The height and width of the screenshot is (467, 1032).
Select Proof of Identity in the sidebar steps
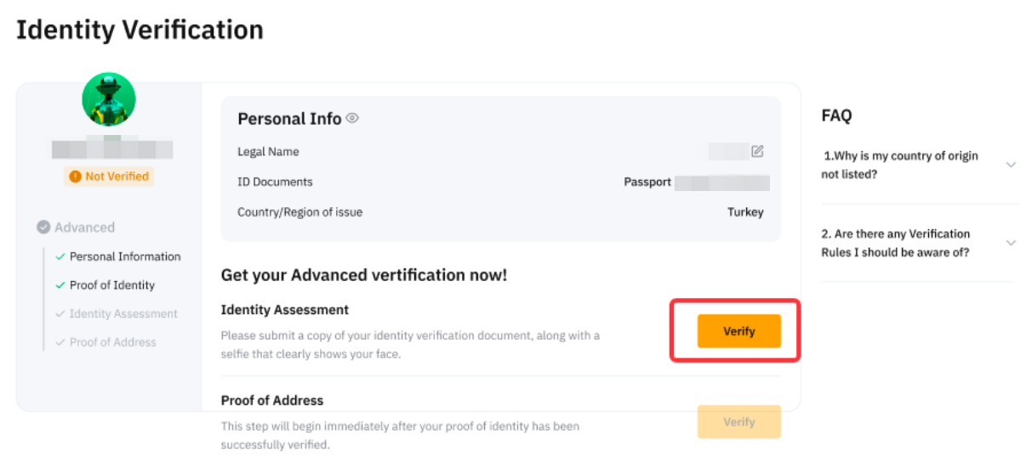point(112,285)
